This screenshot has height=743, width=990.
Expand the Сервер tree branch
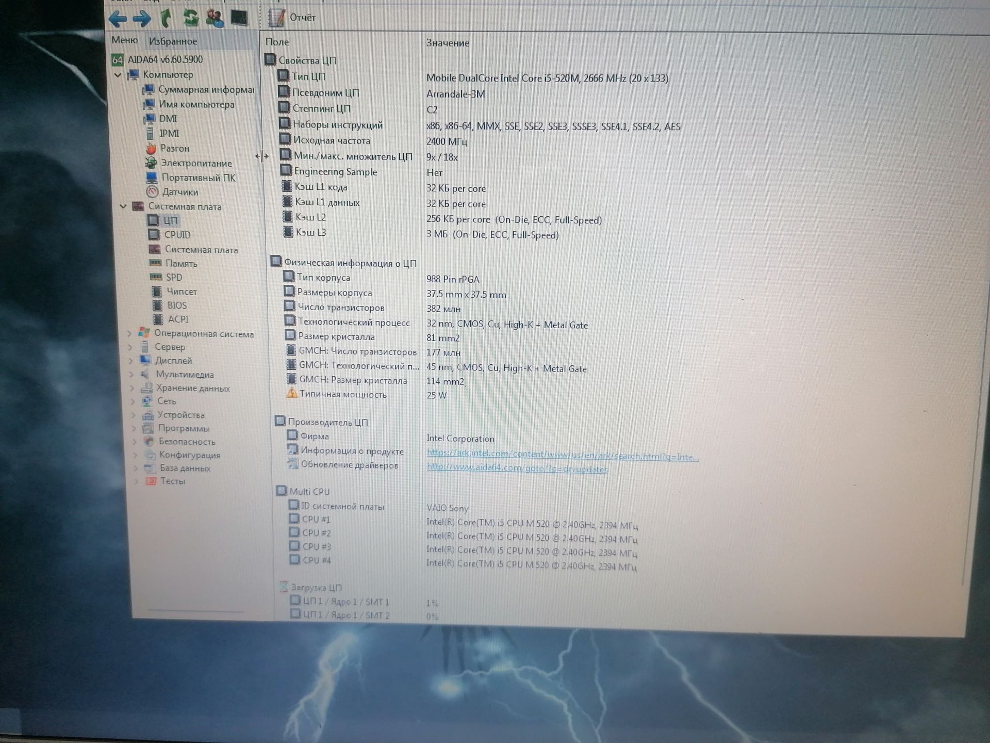(x=130, y=347)
